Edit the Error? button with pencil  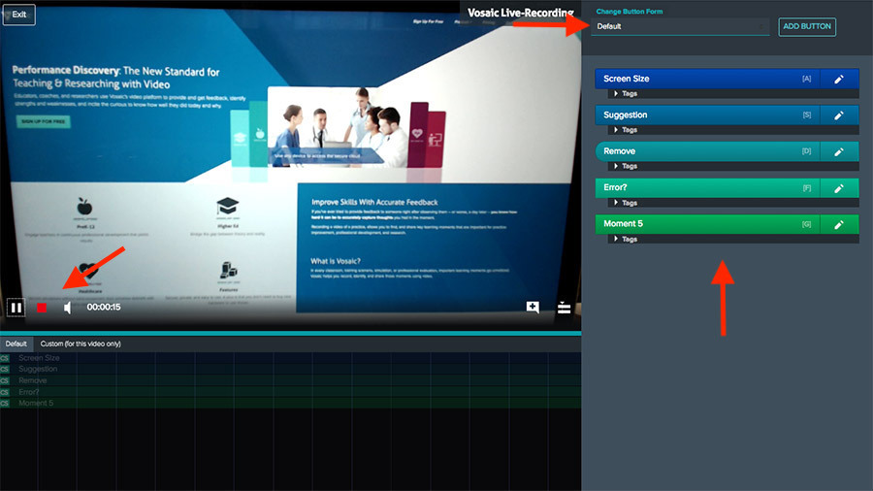839,188
